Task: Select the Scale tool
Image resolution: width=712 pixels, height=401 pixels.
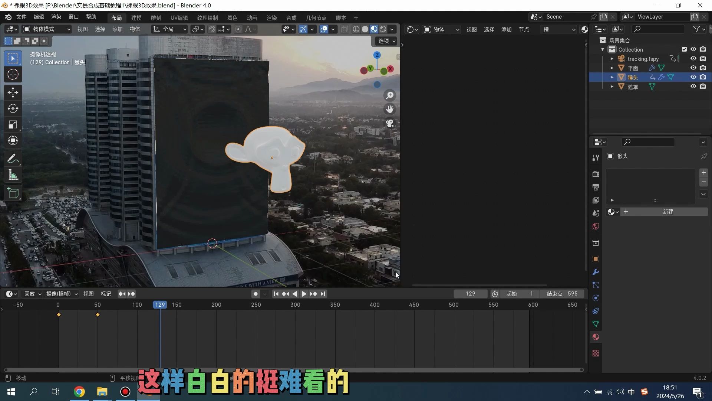Action: pos(13,125)
